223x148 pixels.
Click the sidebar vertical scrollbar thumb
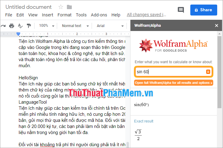[219, 72]
